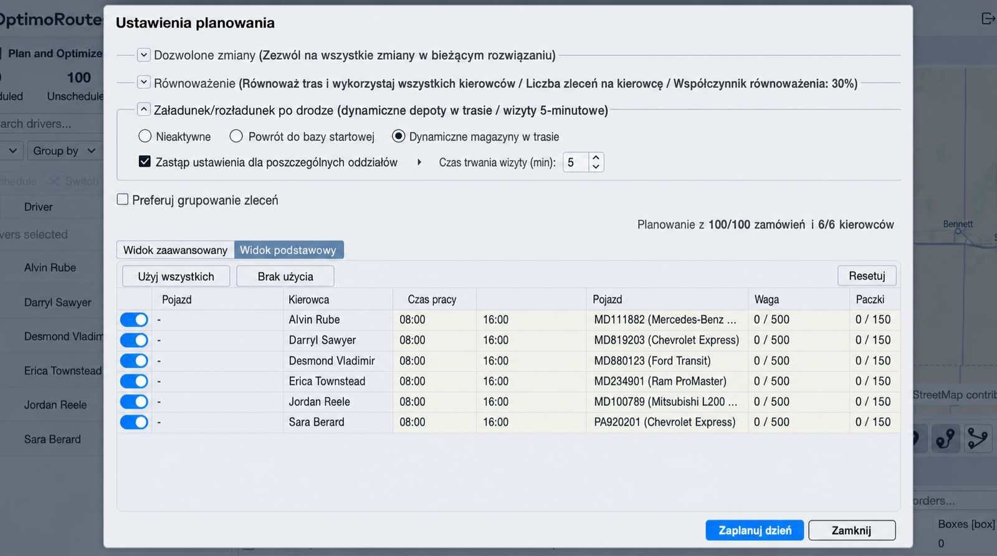Check the Preferuj grupowanie zleceń checkbox
Screen dimensions: 997x556
click(x=123, y=199)
